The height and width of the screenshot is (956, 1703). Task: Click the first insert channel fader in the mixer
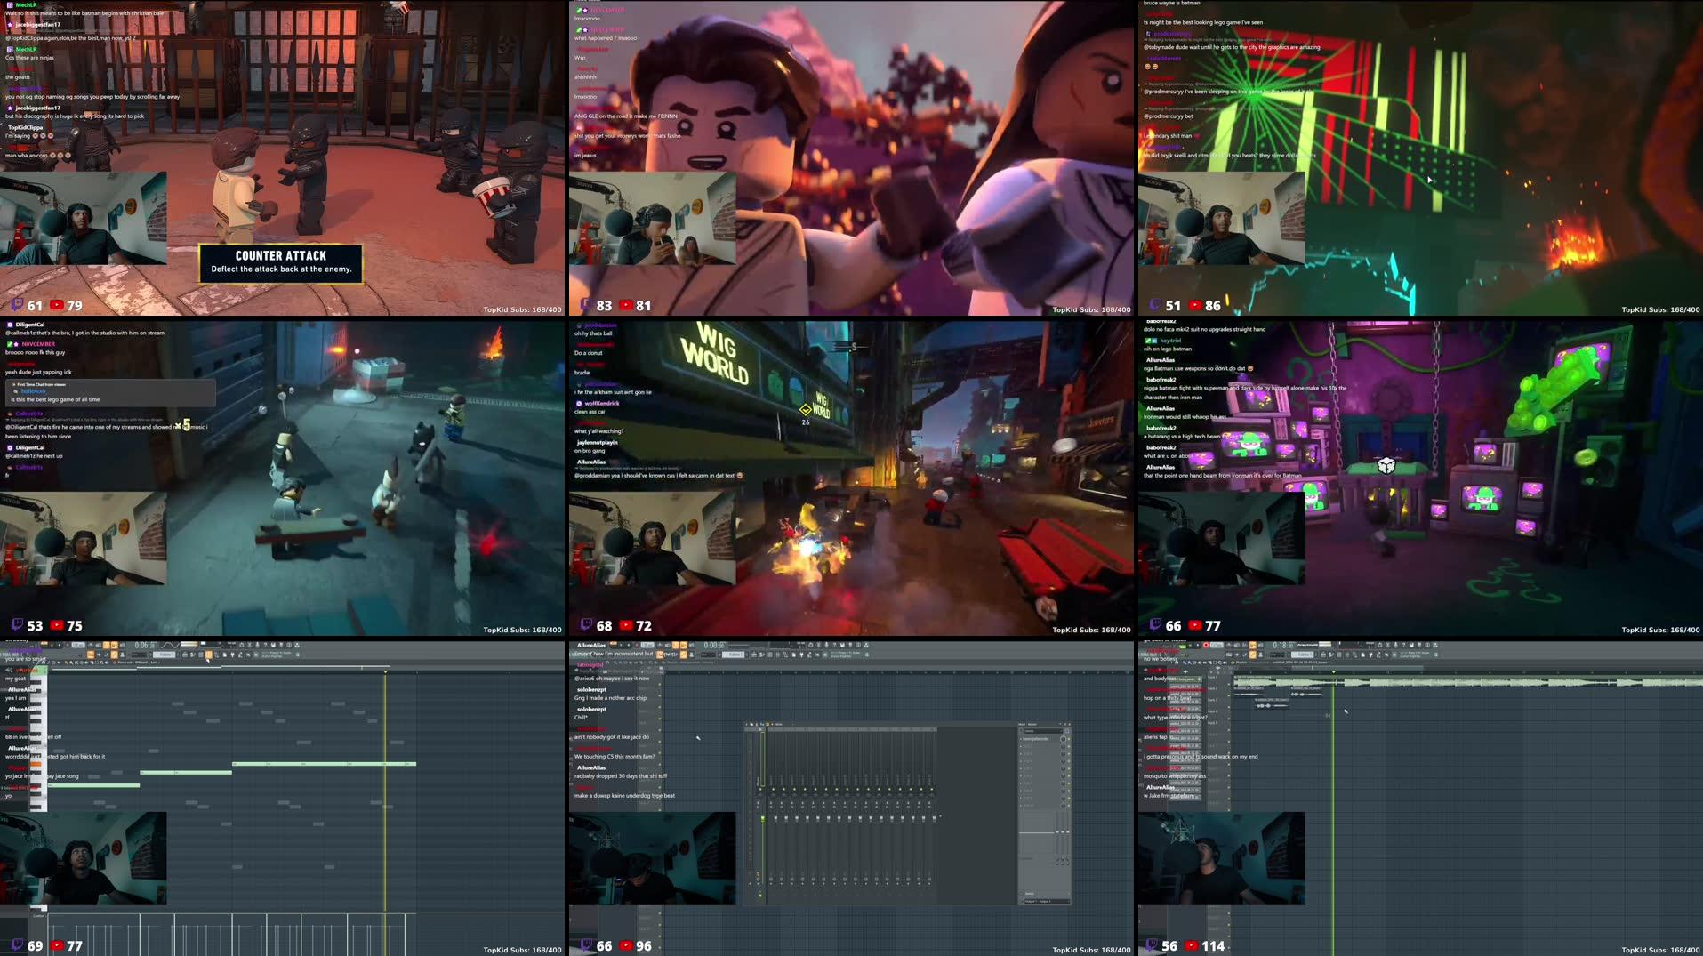coord(775,818)
